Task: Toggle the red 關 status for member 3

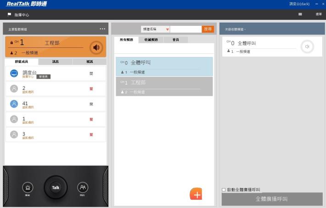Action: (x=91, y=134)
